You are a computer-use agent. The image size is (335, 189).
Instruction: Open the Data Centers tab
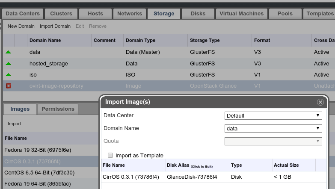point(23,14)
